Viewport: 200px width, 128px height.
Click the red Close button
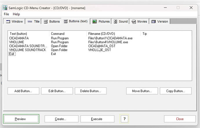click(180, 119)
